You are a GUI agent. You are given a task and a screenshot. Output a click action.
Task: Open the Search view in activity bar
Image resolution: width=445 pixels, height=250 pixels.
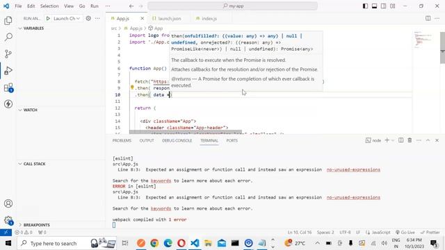point(8,37)
